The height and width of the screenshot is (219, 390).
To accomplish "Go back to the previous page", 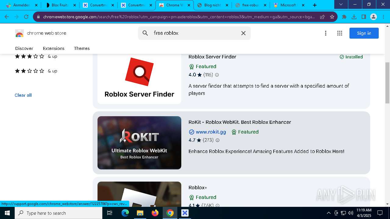I will pos(7,17).
